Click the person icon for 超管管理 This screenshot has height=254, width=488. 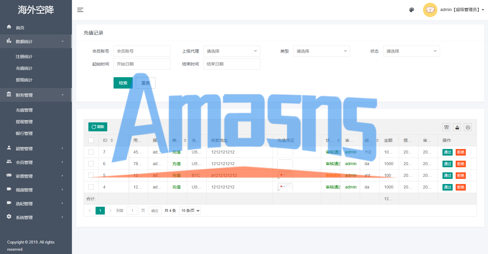(9, 148)
